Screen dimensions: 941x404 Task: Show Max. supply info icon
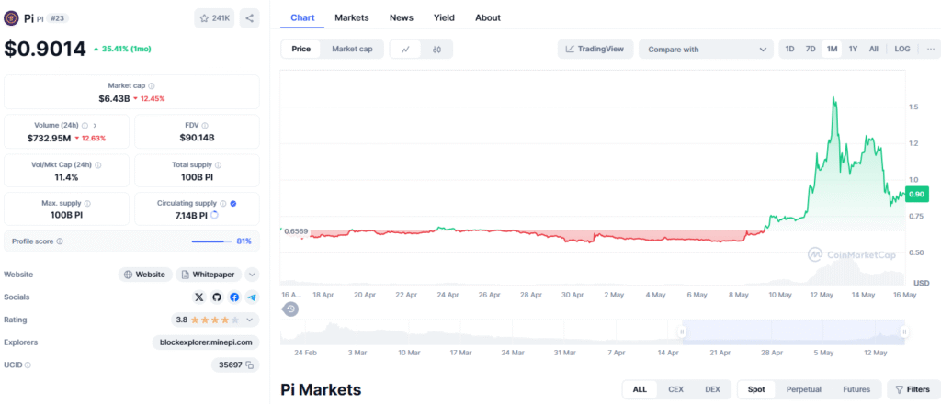pos(87,204)
